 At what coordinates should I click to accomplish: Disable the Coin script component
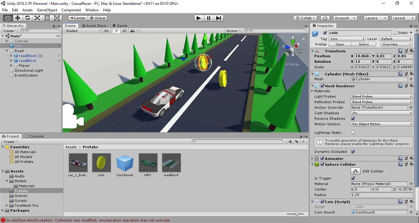[322, 202]
